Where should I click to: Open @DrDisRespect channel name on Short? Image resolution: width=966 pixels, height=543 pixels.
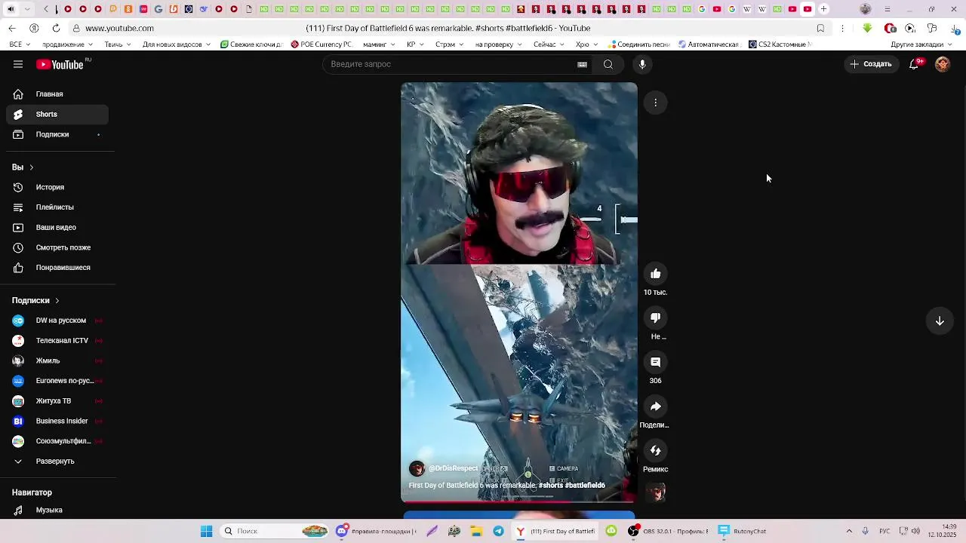tap(454, 468)
